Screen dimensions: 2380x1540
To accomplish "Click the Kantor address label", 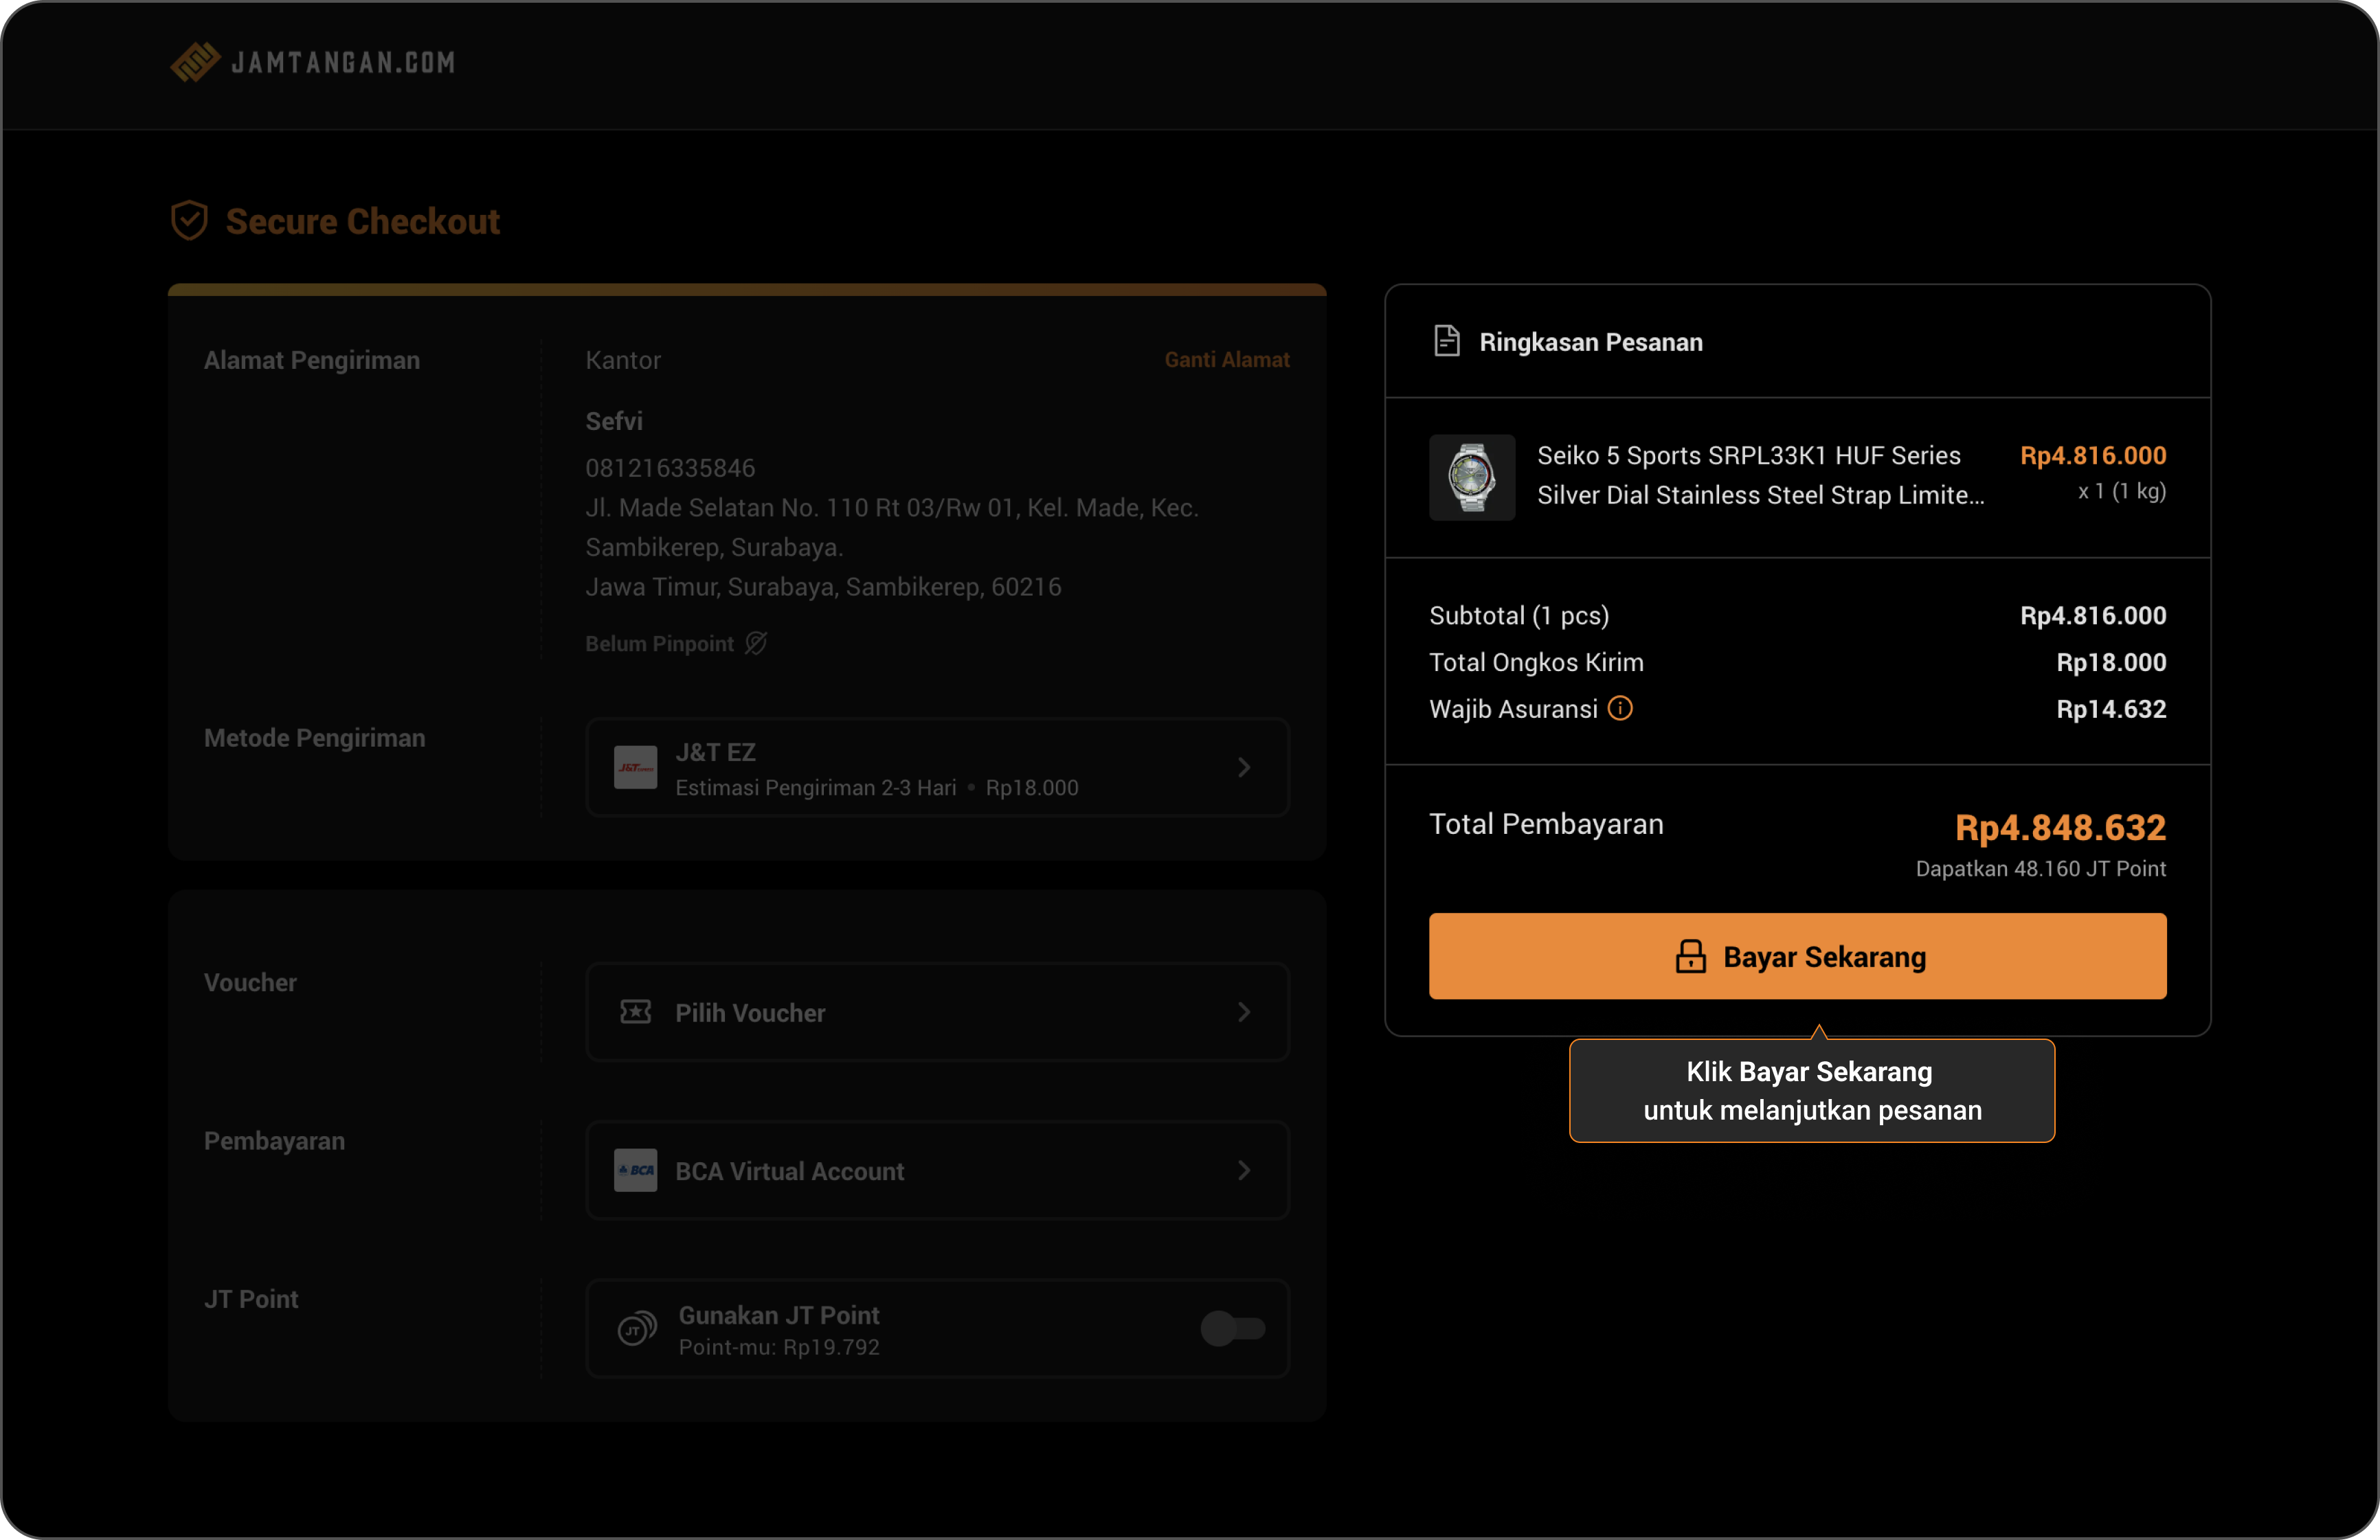I will 623,360.
